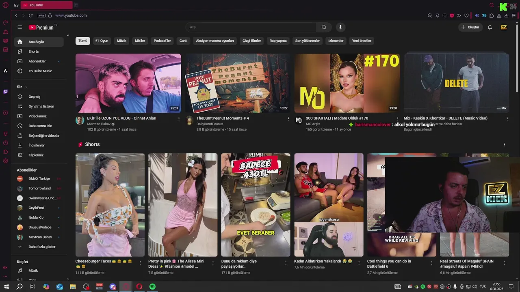This screenshot has height=292, width=520.
Task: Open Geçmiş history in sidebar
Action: coord(39,97)
